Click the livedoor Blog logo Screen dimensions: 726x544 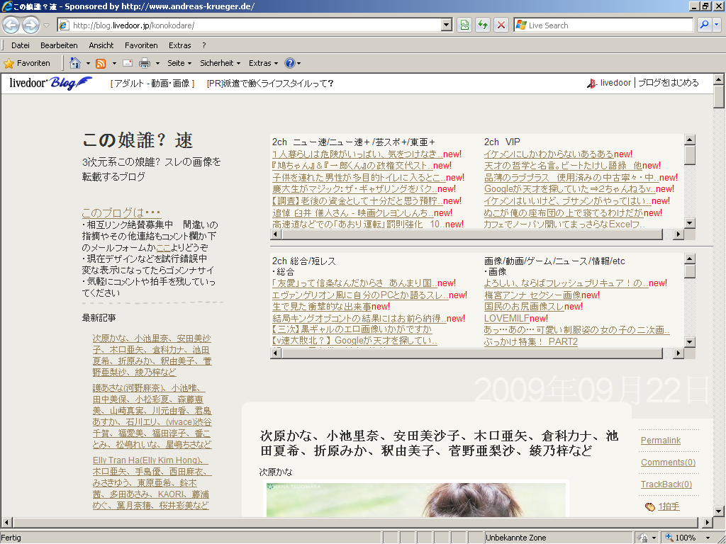click(50, 83)
